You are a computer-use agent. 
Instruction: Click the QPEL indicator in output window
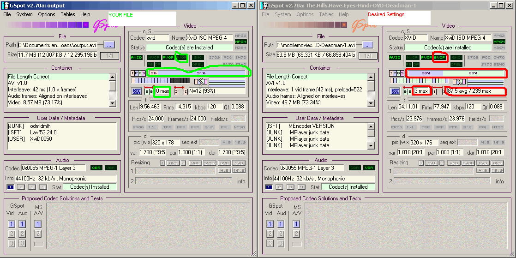(198, 64)
